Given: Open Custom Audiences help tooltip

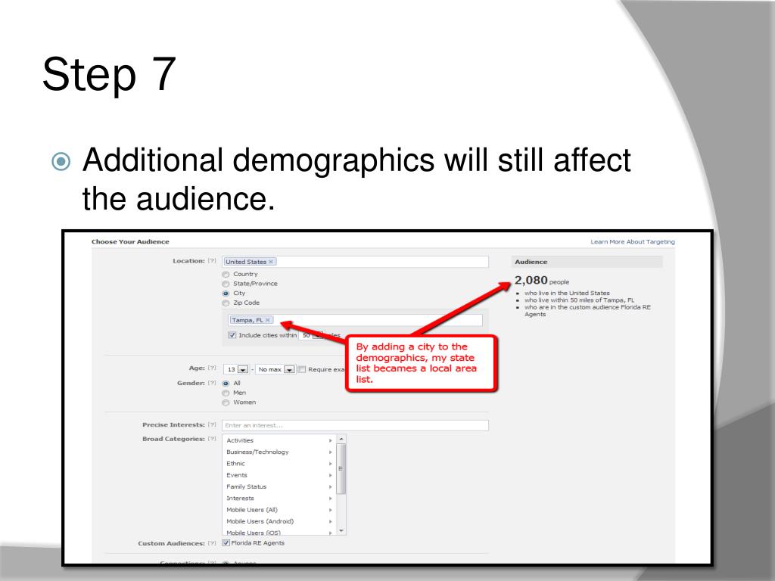Looking at the screenshot, I should pyautogui.click(x=212, y=543).
